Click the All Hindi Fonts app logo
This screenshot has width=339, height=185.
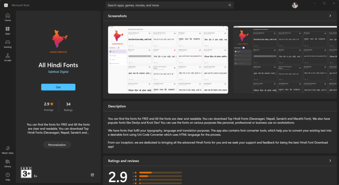click(58, 41)
